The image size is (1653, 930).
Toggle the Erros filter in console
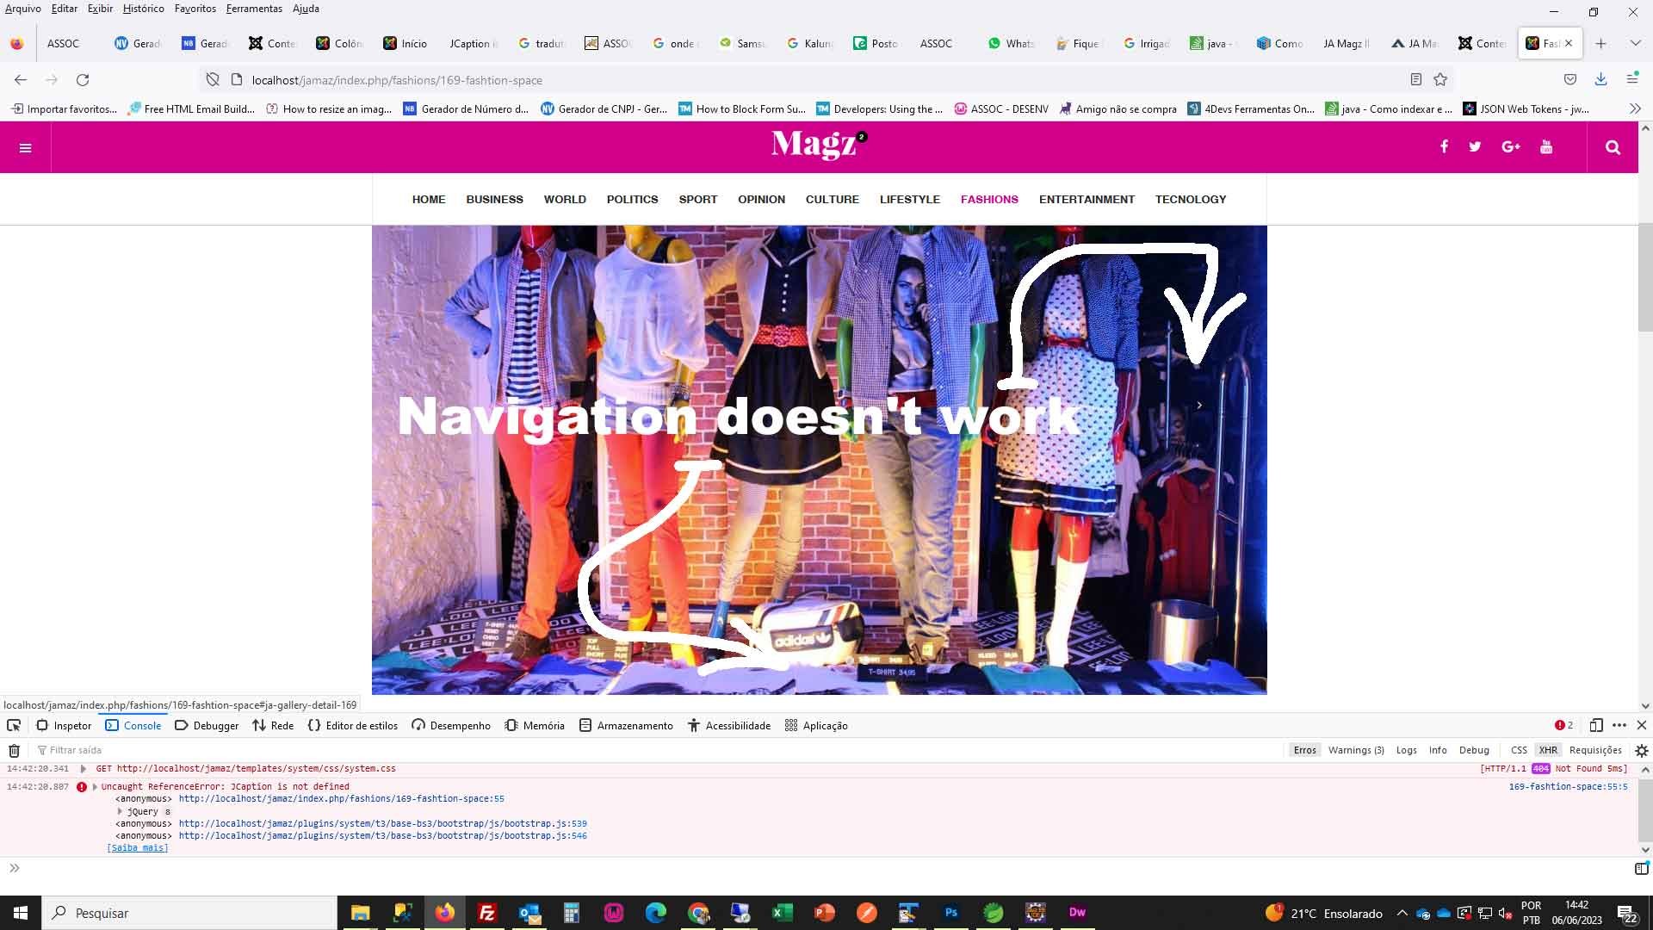pos(1304,750)
